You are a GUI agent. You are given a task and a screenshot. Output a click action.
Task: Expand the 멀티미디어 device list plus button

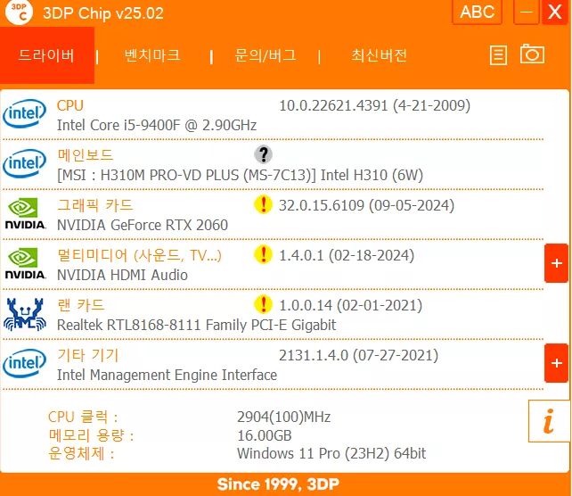556,263
